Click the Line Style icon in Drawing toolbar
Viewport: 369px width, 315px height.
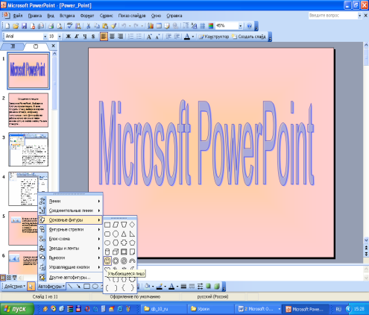(x=183, y=287)
